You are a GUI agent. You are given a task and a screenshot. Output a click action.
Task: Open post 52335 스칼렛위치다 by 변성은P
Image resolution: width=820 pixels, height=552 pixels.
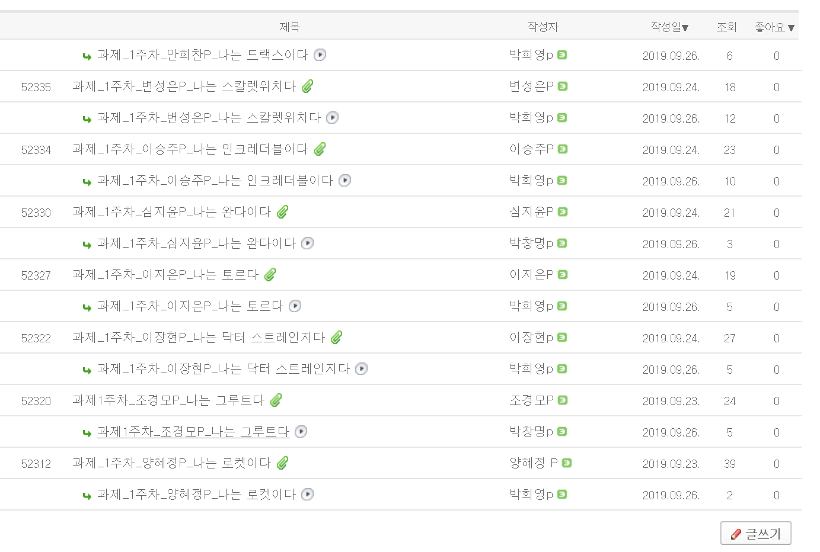tap(184, 86)
